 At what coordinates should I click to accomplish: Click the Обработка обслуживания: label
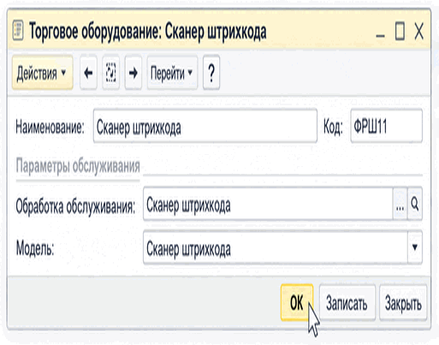[x=75, y=205]
